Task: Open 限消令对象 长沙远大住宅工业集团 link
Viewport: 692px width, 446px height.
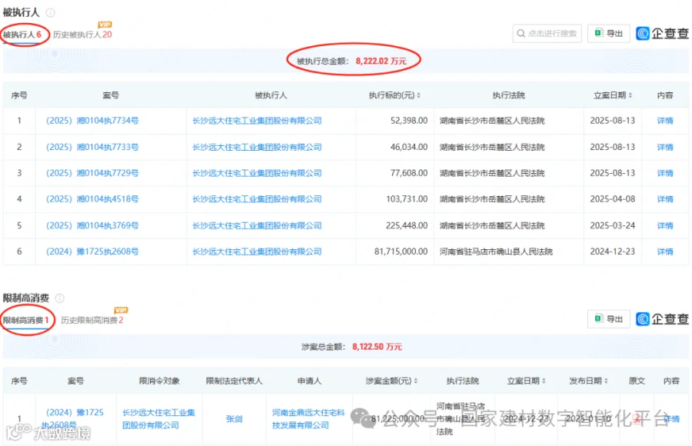Action: 158,419
